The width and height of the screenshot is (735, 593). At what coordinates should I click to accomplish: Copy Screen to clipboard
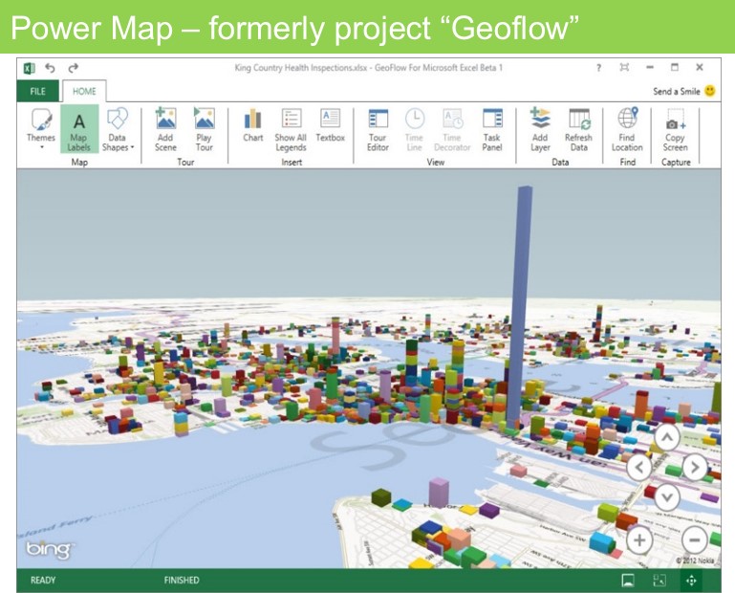point(675,128)
